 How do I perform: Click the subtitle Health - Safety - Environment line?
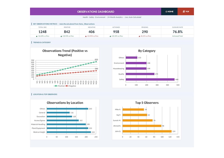pos(112,17)
